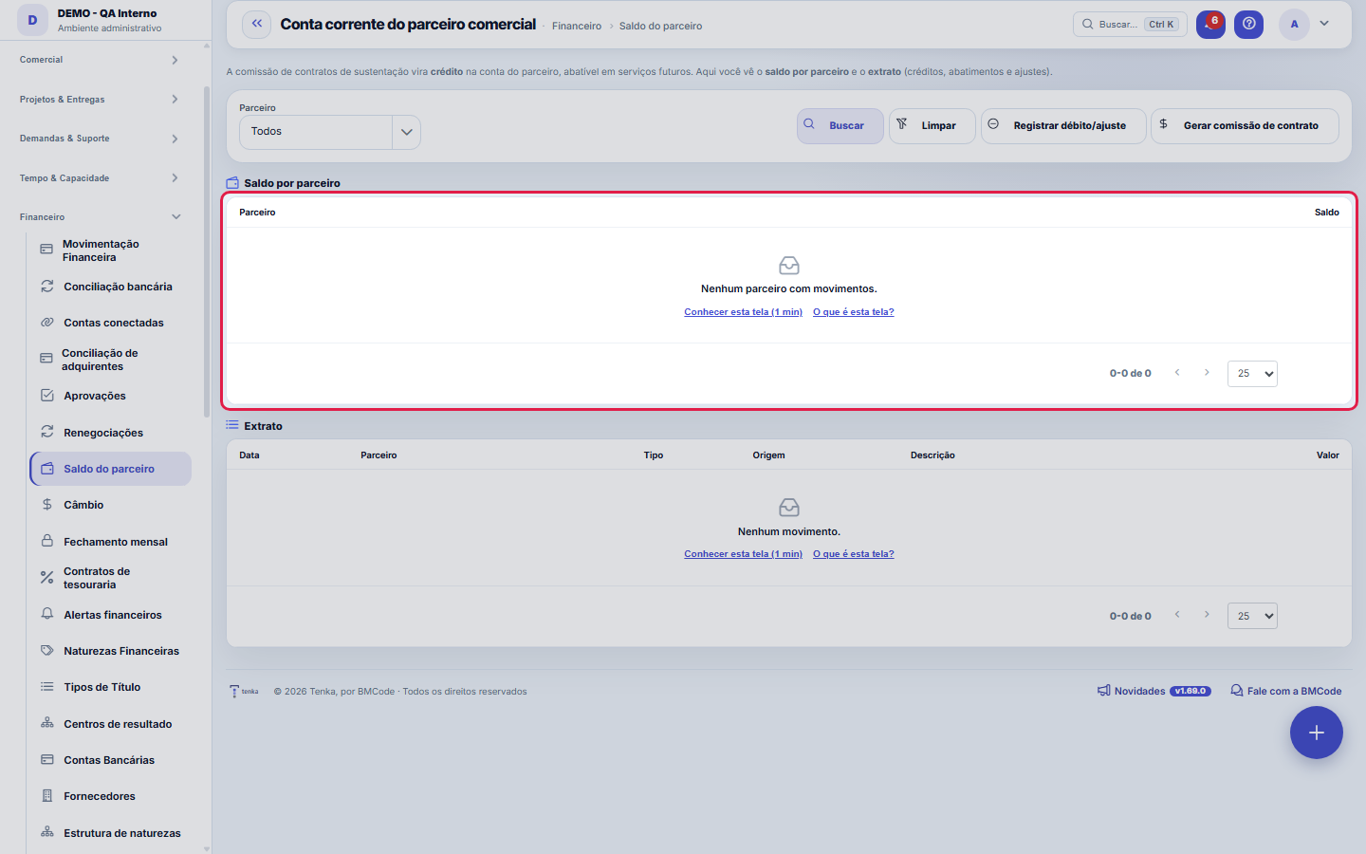This screenshot has width=1366, height=854.
Task: Expand the Comercial sidebar section
Action: [100, 60]
